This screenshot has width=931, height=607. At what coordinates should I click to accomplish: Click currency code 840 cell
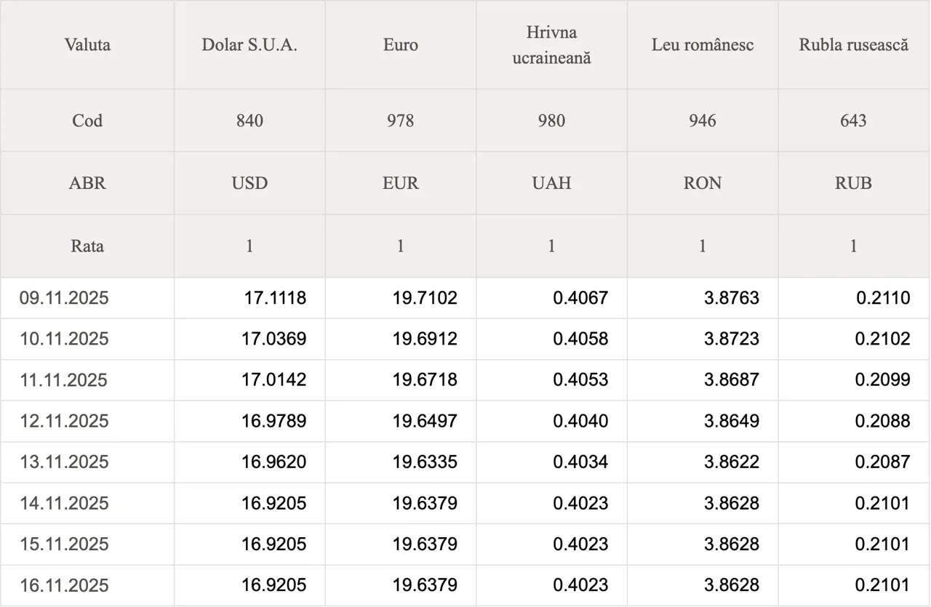pyautogui.click(x=249, y=121)
